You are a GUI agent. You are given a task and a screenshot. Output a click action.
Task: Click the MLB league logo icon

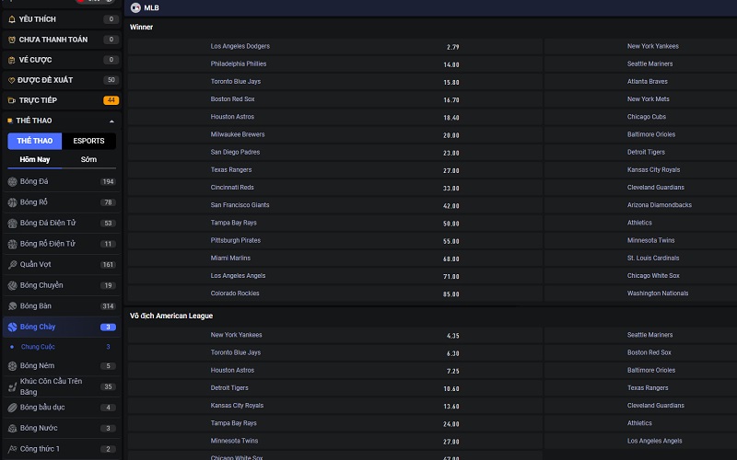pyautogui.click(x=136, y=7)
